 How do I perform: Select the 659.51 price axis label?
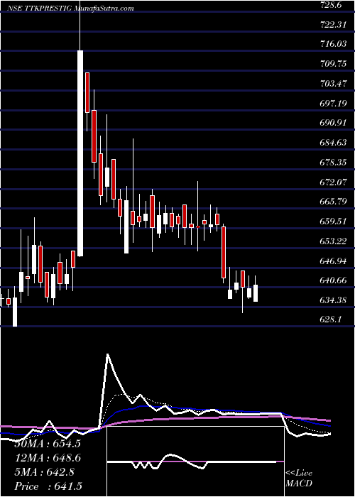[334, 222]
